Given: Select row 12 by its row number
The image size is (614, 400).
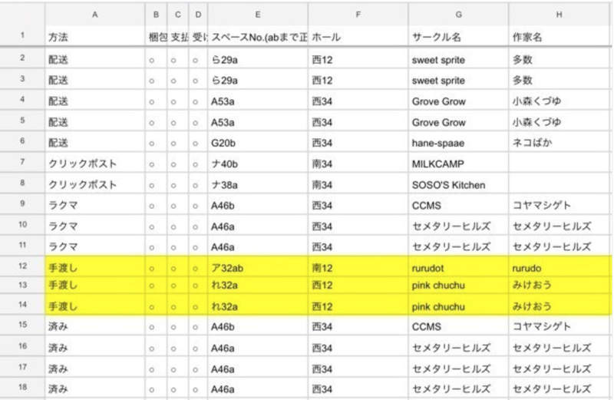Looking at the screenshot, I should point(22,264).
